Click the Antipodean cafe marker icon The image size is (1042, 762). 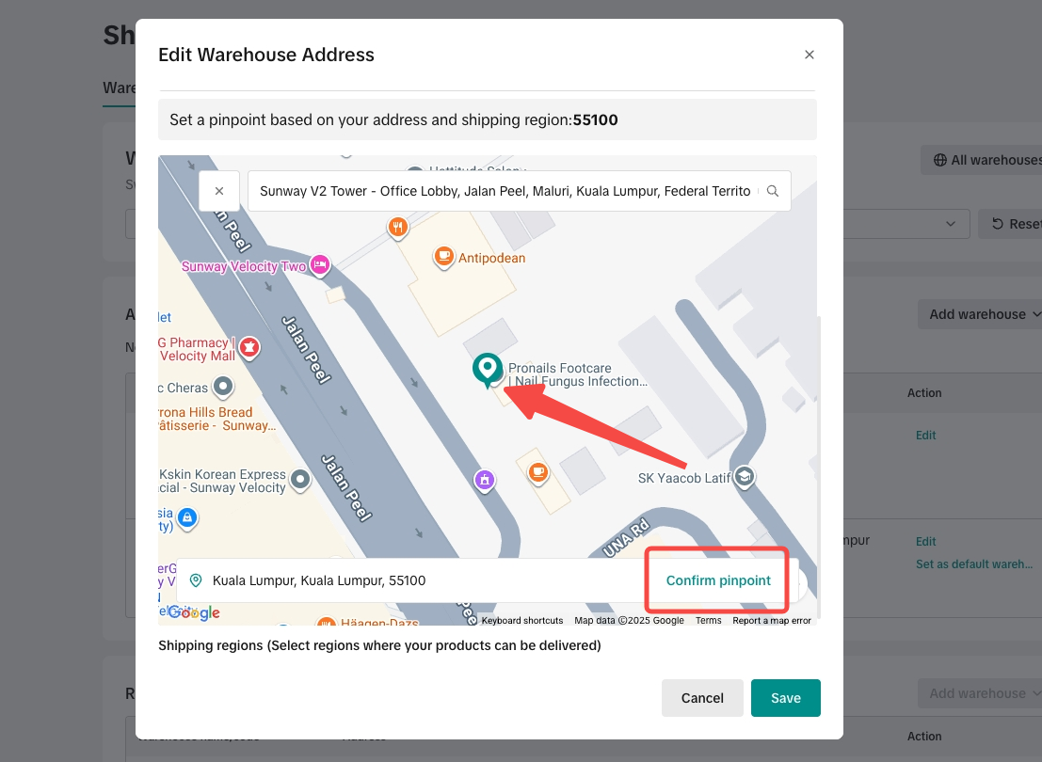point(443,257)
